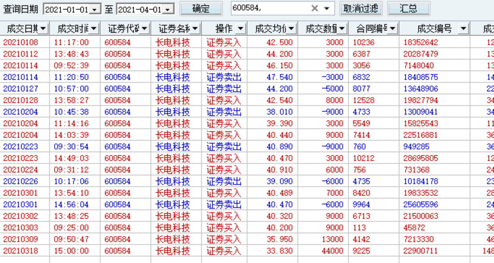The image size is (494, 263).
Task: Select price cell 38.010
Action: pyautogui.click(x=279, y=112)
